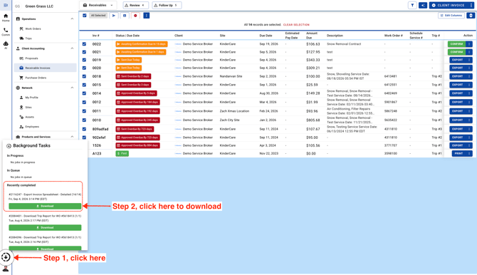Open the Comm phone icon
Viewport: 477px width, 275px height.
[6, 31]
